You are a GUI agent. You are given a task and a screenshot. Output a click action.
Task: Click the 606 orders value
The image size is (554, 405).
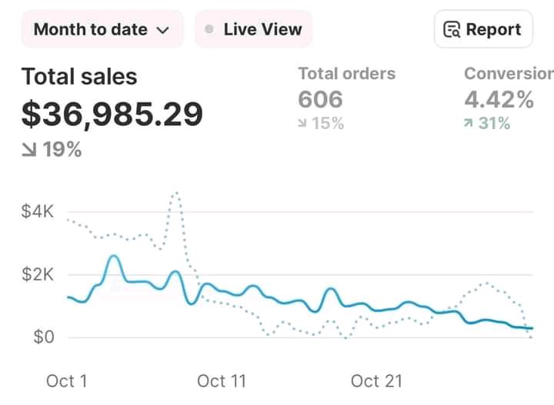coord(320,99)
